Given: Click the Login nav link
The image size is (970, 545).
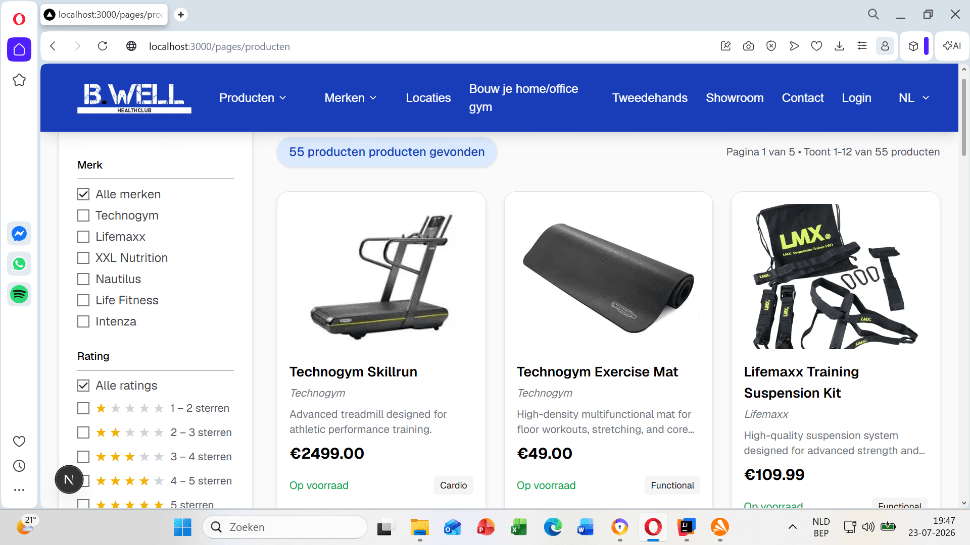Looking at the screenshot, I should (856, 98).
